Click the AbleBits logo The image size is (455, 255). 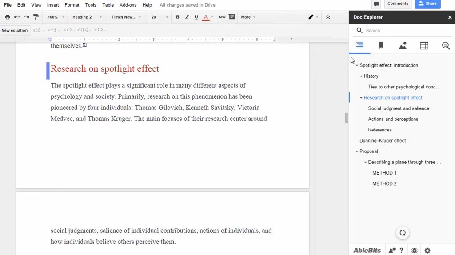pyautogui.click(x=367, y=251)
